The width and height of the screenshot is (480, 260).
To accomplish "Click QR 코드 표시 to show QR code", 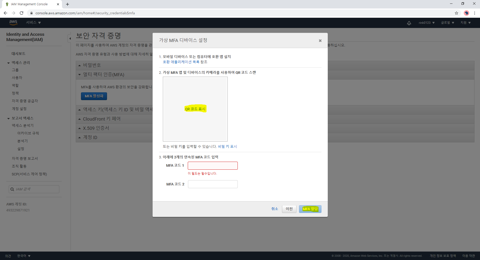I will pyautogui.click(x=195, y=109).
